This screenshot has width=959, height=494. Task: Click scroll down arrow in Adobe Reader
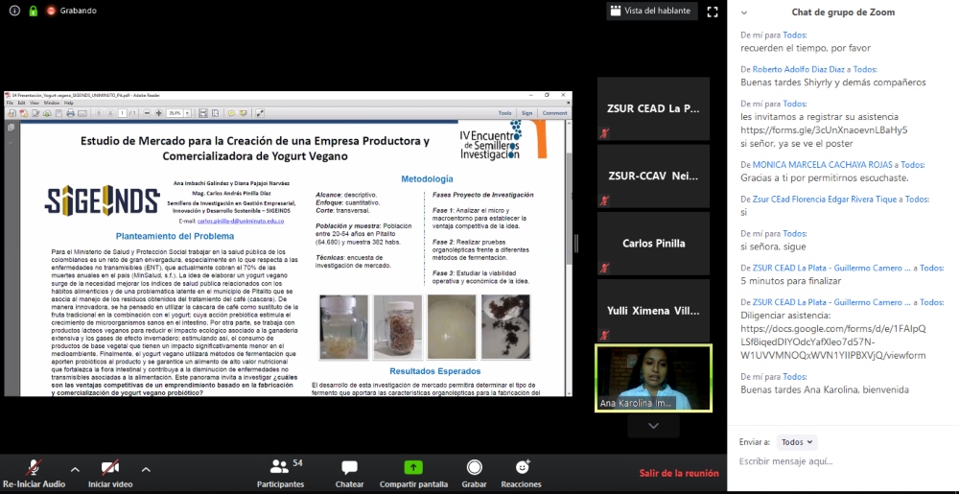(570, 392)
